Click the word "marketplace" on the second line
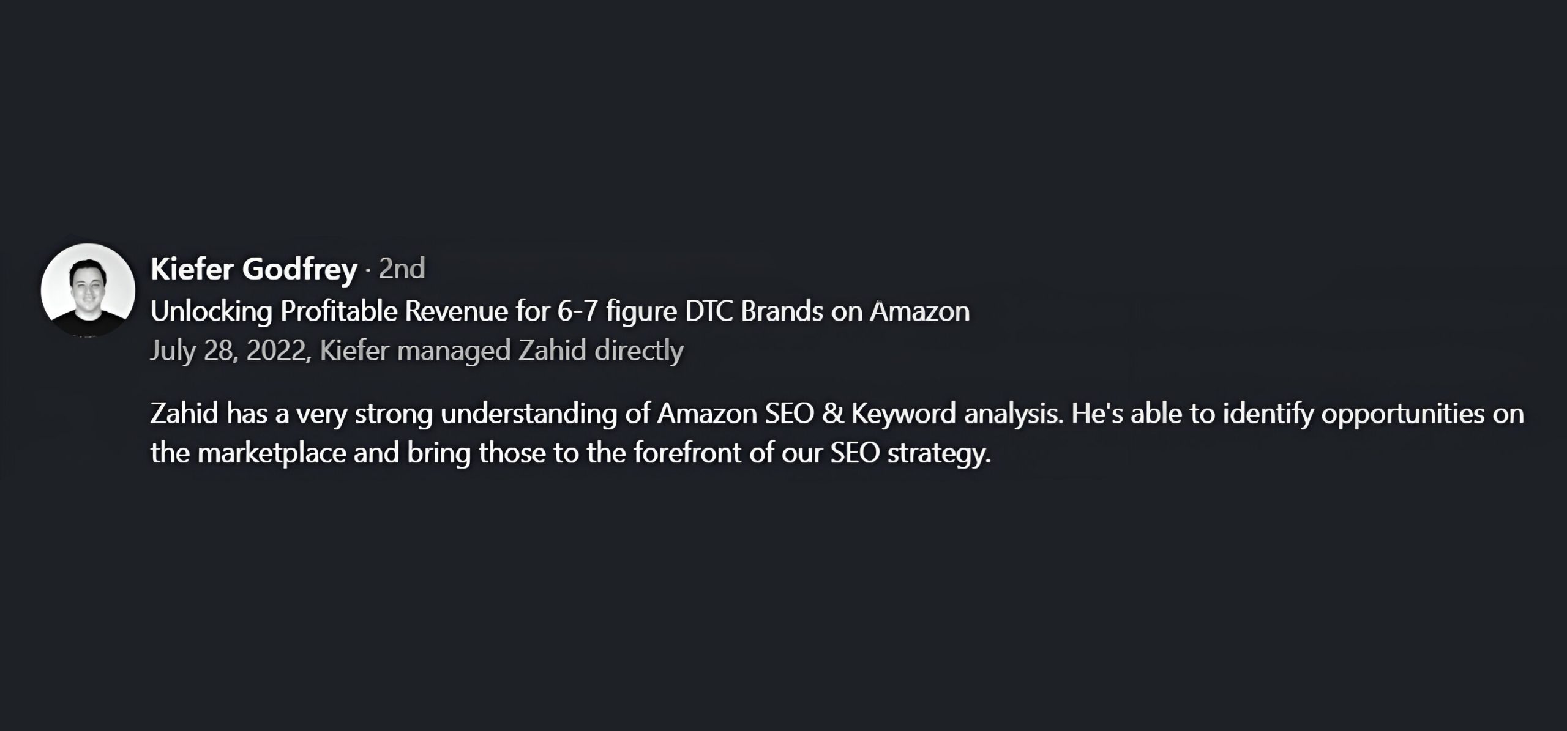 [x=272, y=453]
